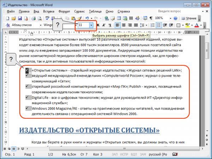Image resolution: width=212 pixels, height=159 pixels.
Task: Switch to Web Layout view
Action: pyautogui.click(x=9, y=149)
